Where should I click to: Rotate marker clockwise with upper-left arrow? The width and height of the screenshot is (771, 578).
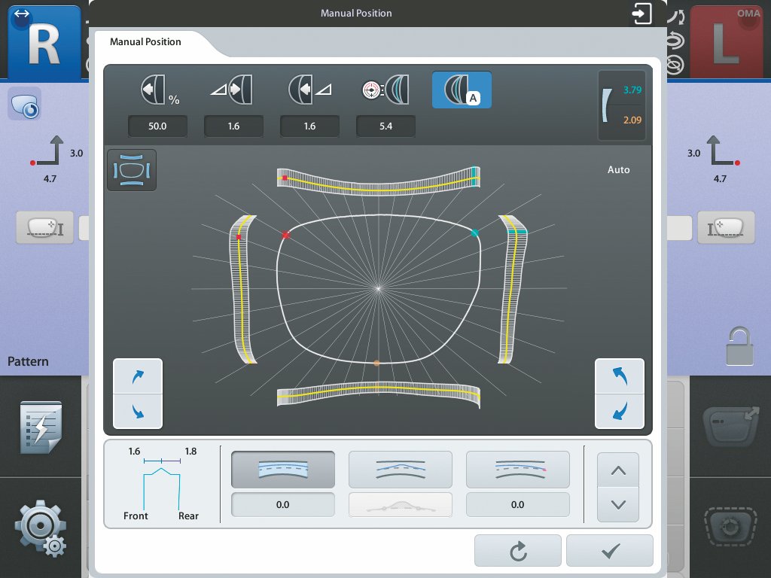tap(138, 377)
